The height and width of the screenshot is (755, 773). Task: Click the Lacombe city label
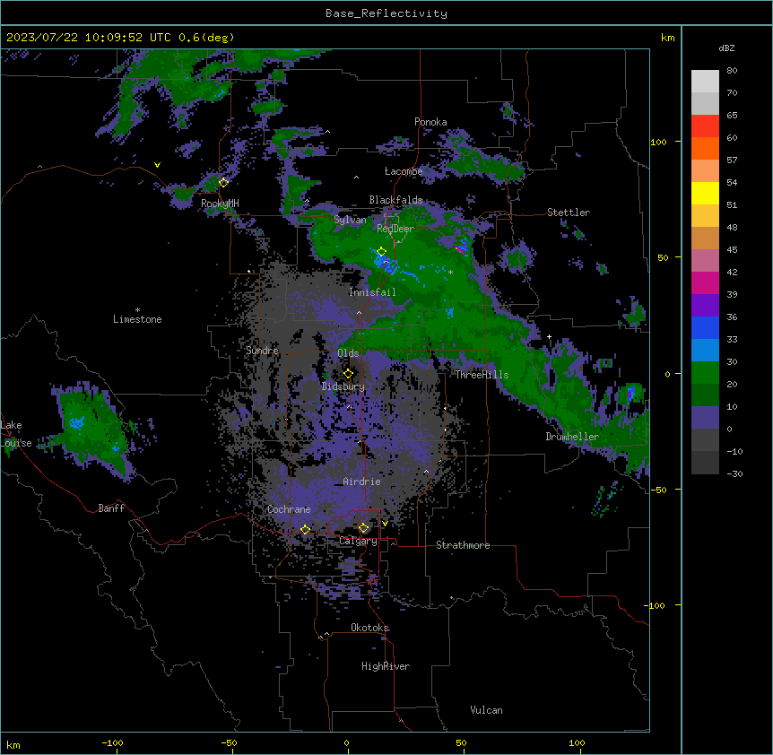pyautogui.click(x=404, y=171)
